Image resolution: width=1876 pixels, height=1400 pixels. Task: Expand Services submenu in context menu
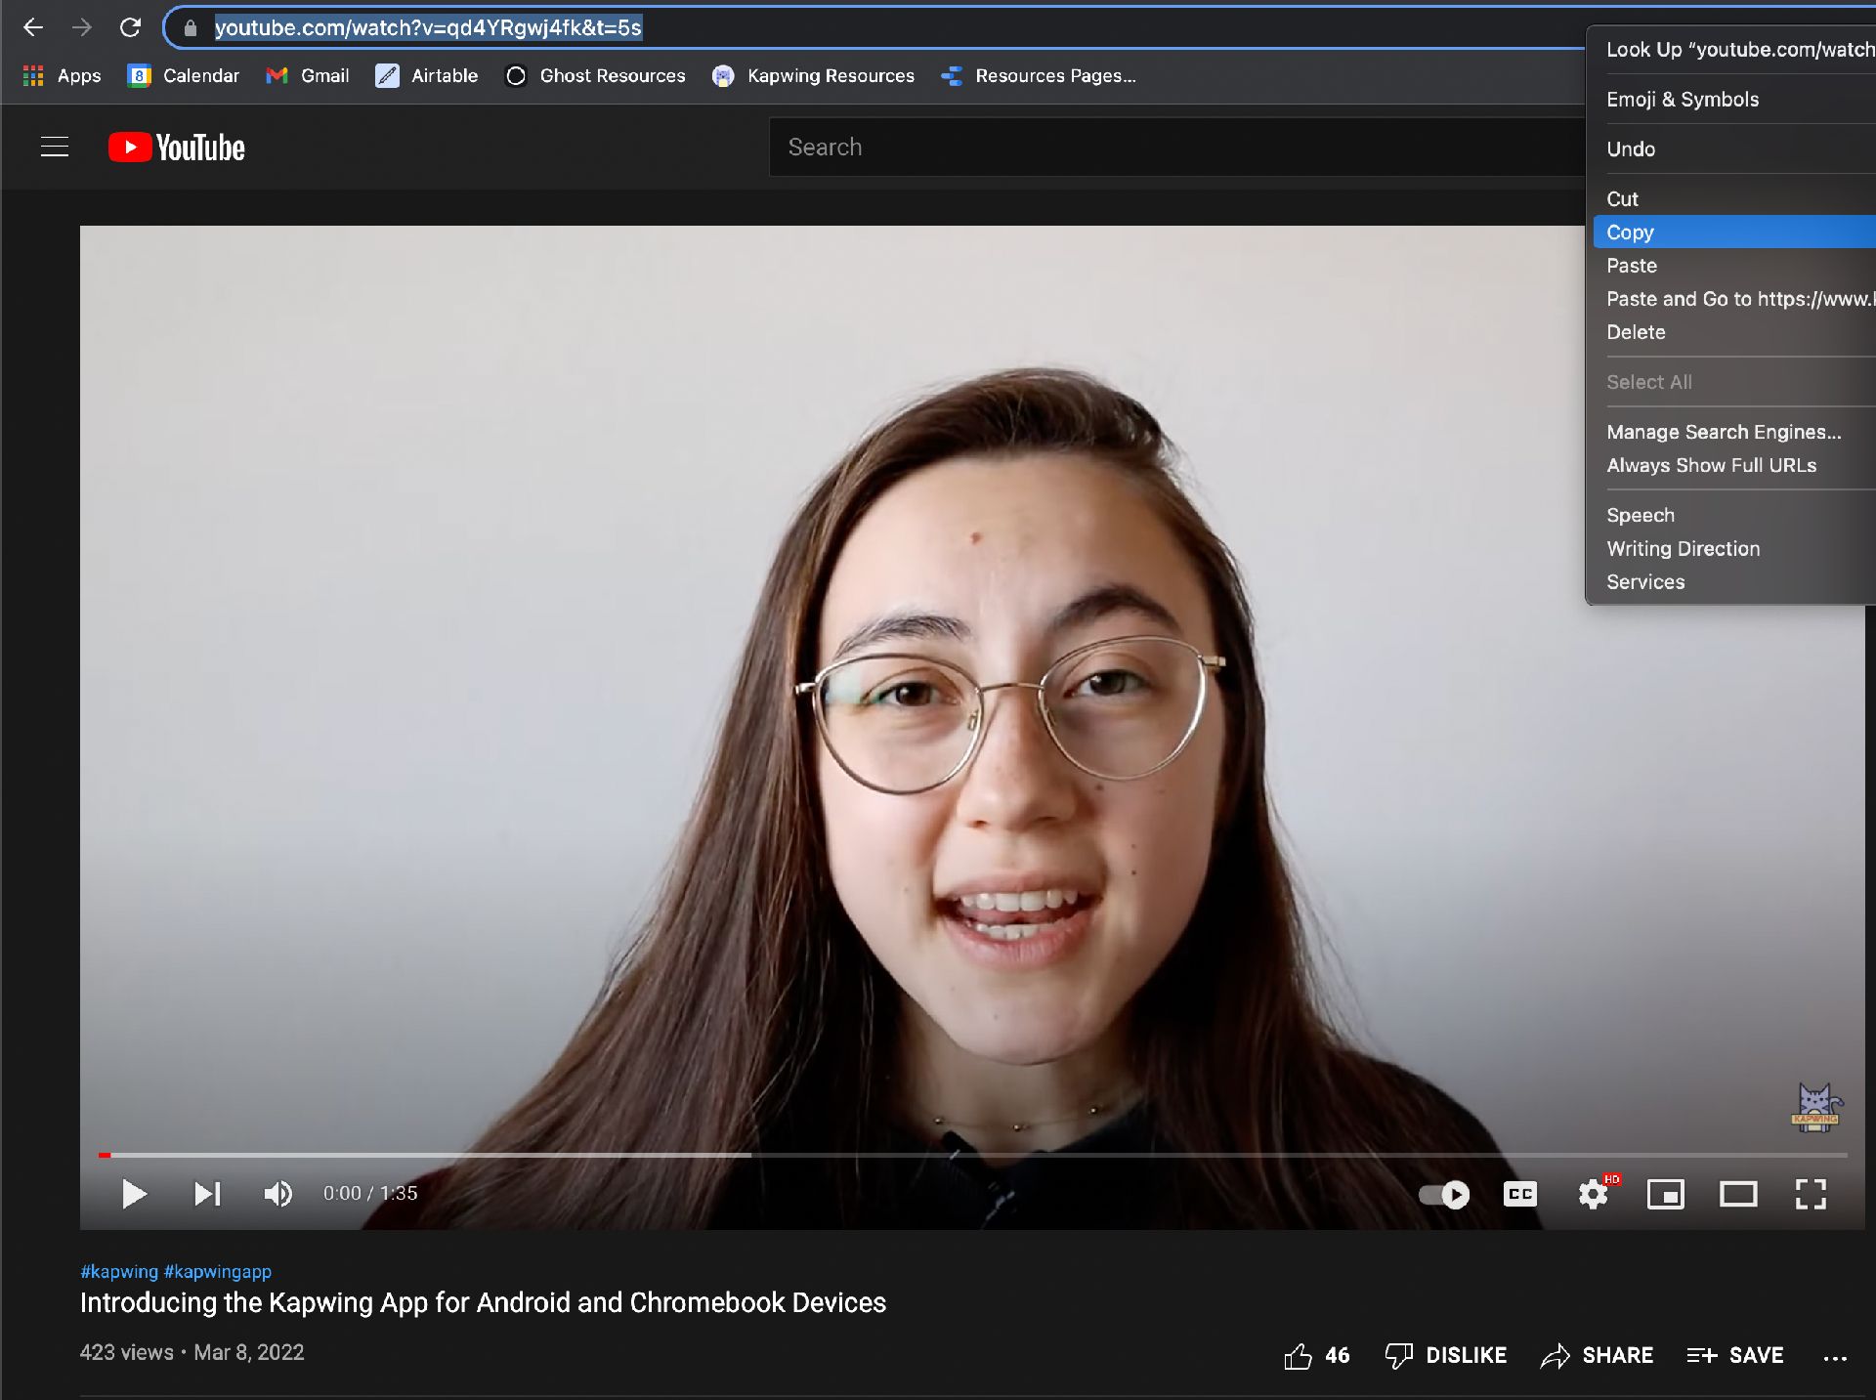tap(1645, 582)
